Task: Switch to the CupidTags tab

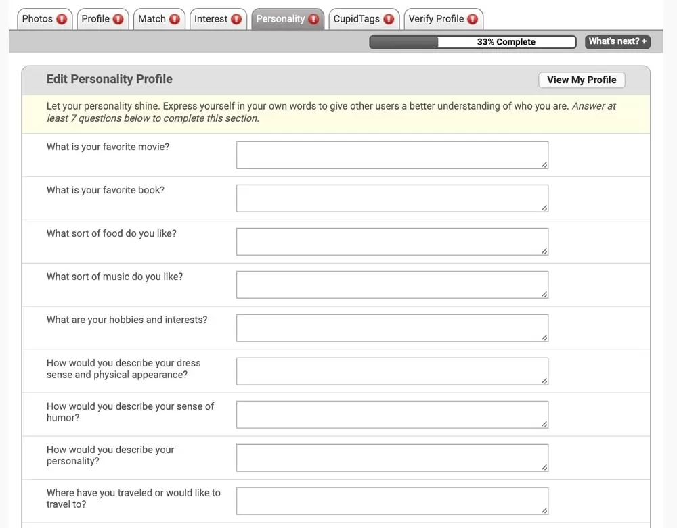Action: point(356,19)
